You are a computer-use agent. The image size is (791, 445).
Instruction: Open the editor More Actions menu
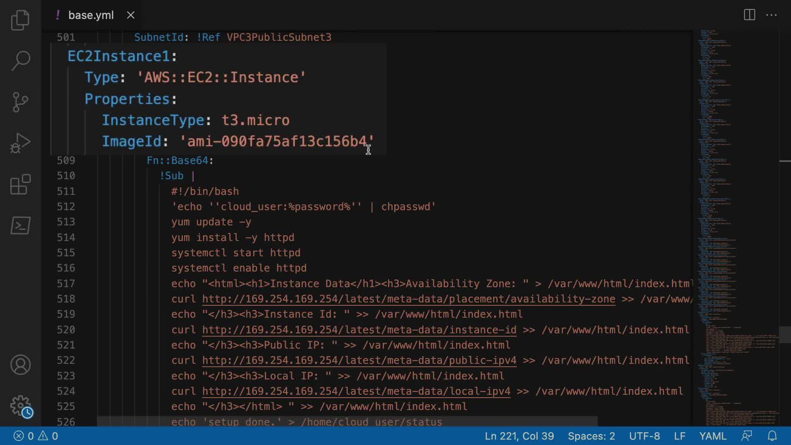(771, 15)
